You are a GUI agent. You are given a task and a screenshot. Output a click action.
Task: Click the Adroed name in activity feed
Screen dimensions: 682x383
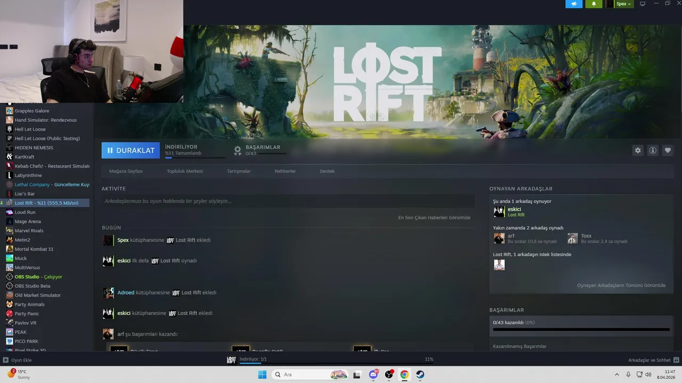[x=126, y=293]
